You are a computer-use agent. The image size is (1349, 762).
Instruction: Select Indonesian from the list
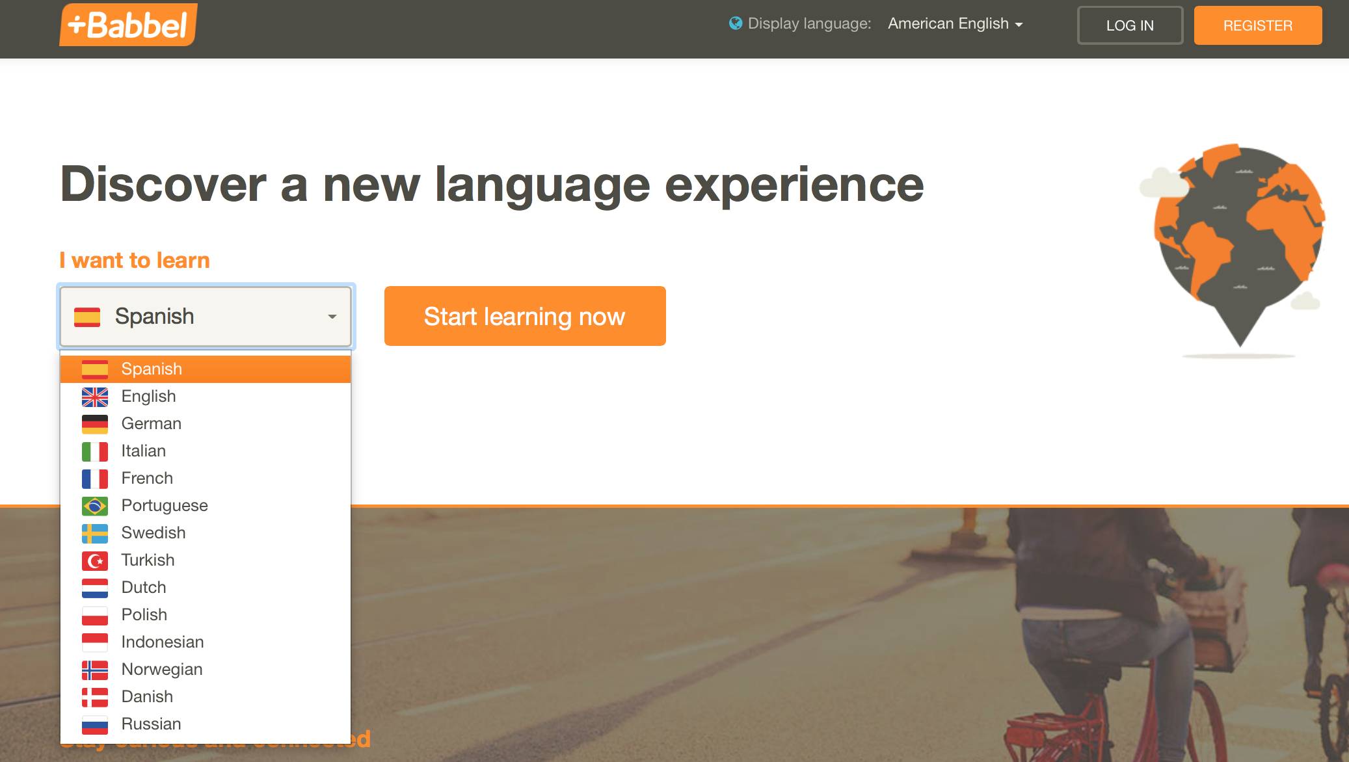pos(162,642)
